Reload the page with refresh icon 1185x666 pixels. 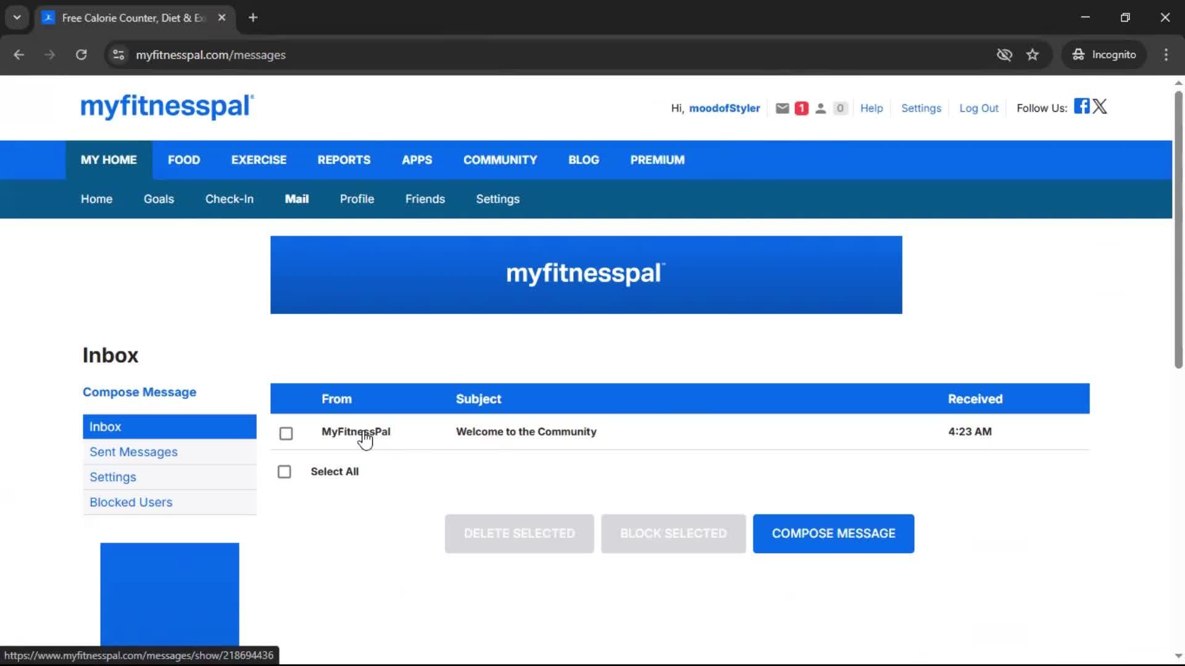pyautogui.click(x=81, y=55)
